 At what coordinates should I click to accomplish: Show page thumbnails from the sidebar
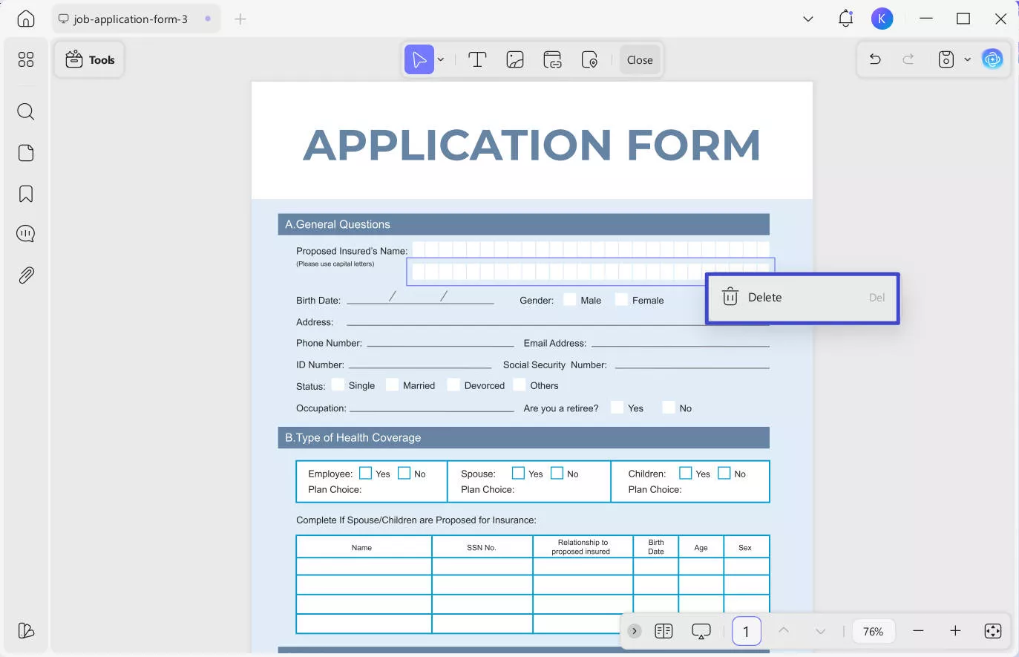click(25, 152)
